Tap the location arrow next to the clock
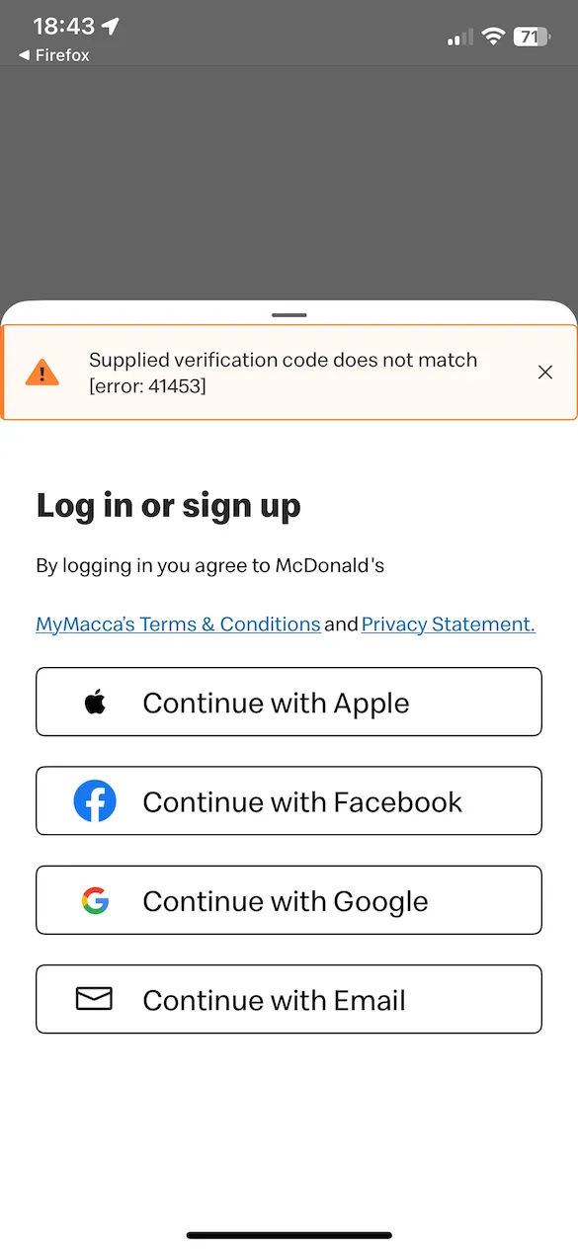 109,26
